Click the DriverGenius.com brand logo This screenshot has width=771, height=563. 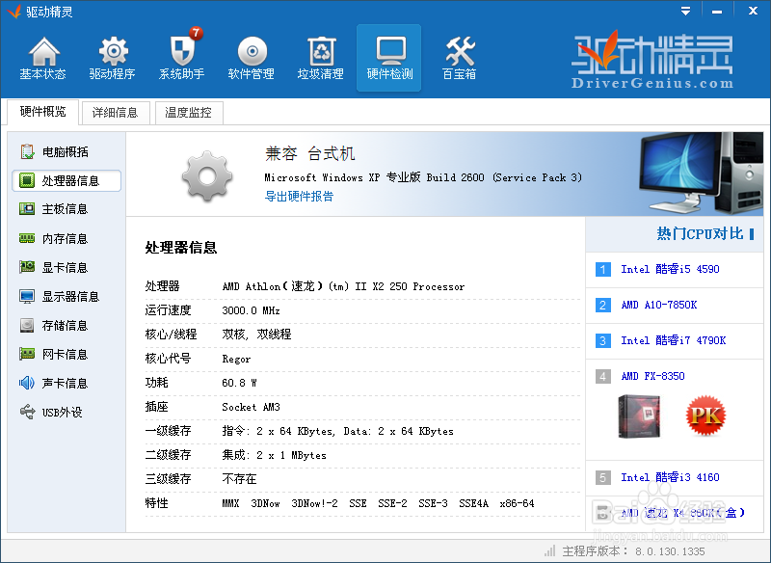tap(652, 60)
